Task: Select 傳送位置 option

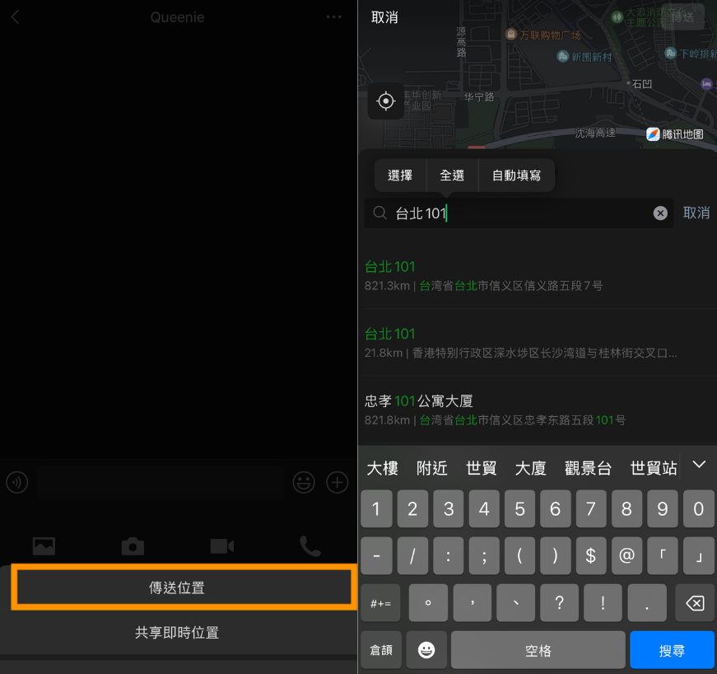Action: 183,587
